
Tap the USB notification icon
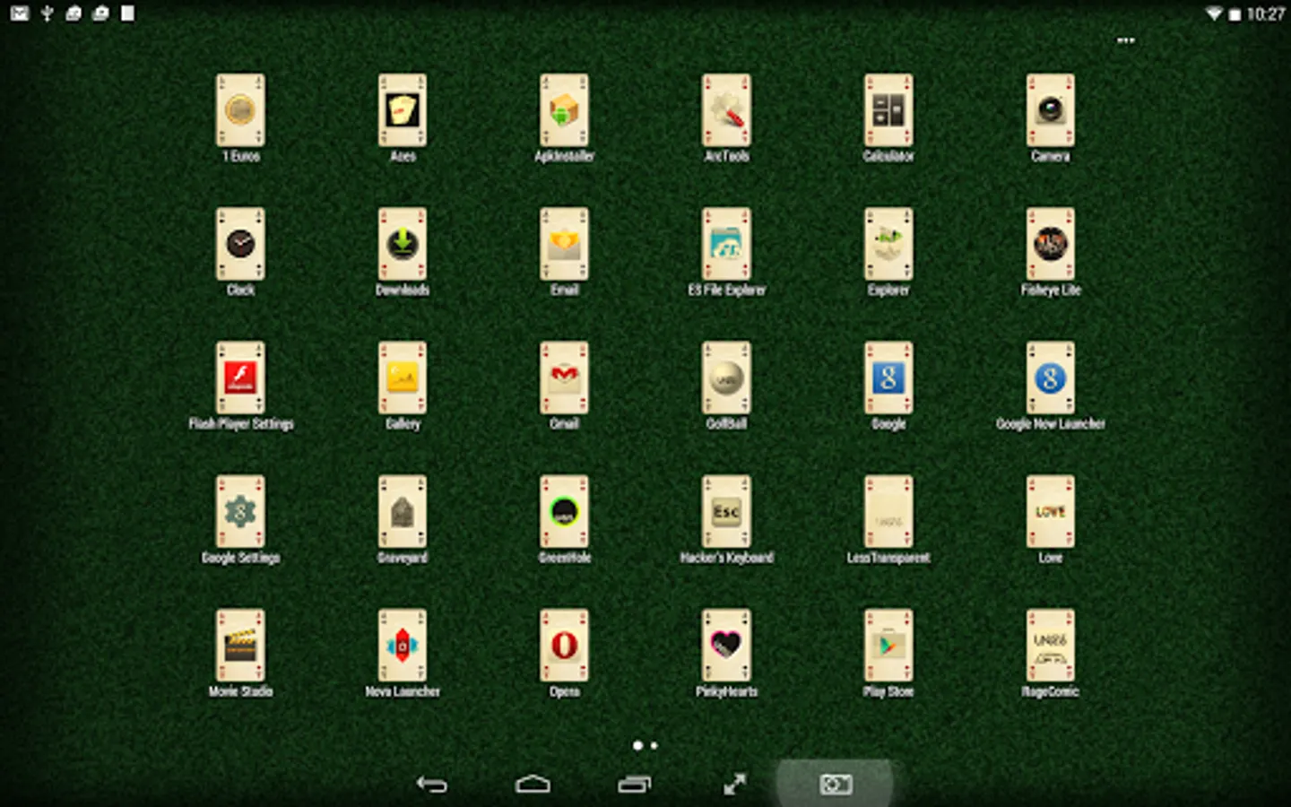coord(48,13)
